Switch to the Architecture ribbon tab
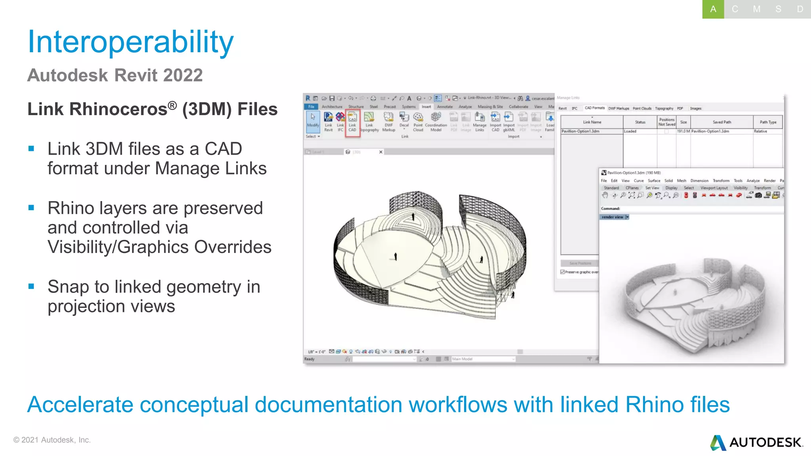 click(x=332, y=107)
